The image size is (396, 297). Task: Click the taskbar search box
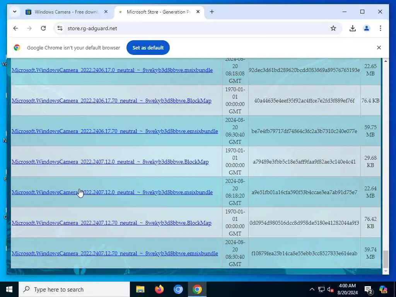click(x=74, y=289)
